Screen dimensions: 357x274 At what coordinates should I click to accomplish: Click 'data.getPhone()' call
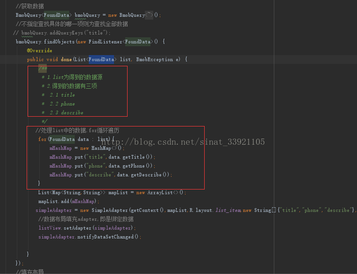[x=130, y=166]
